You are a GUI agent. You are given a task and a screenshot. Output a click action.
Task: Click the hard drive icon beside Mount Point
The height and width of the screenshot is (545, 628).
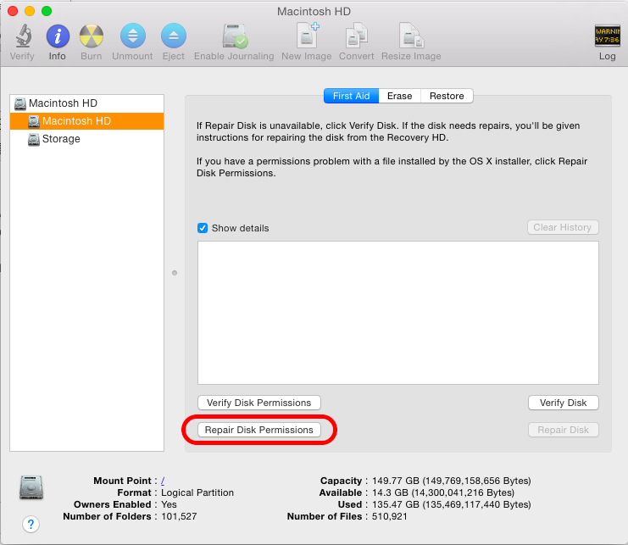coord(31,487)
